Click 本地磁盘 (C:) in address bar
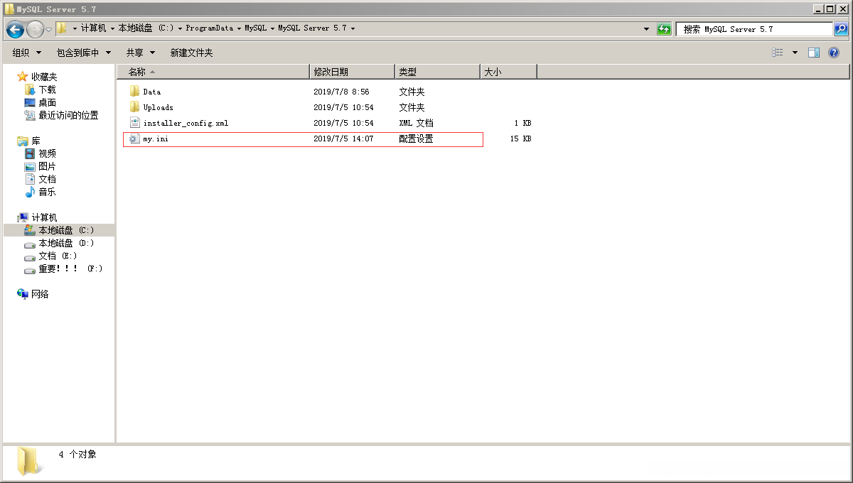The height and width of the screenshot is (483, 853). pyautogui.click(x=145, y=28)
